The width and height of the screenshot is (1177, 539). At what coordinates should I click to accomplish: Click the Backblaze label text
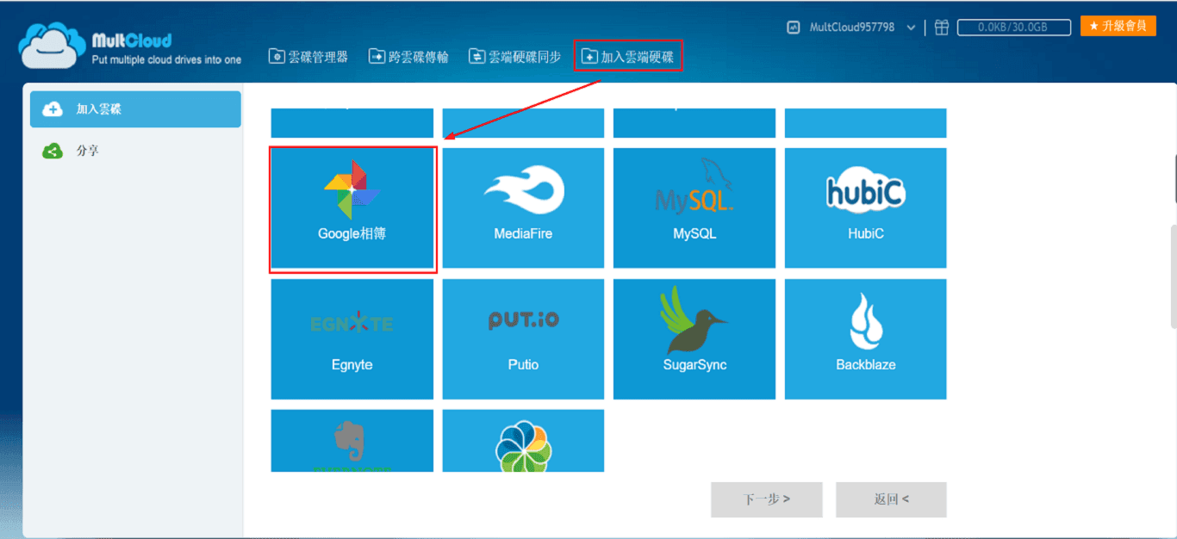(x=866, y=365)
